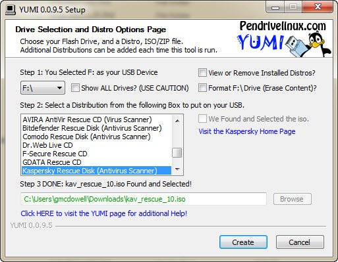The image size is (338, 262).
Task: Click the list scroll up arrow
Action: pyautogui.click(x=177, y=121)
